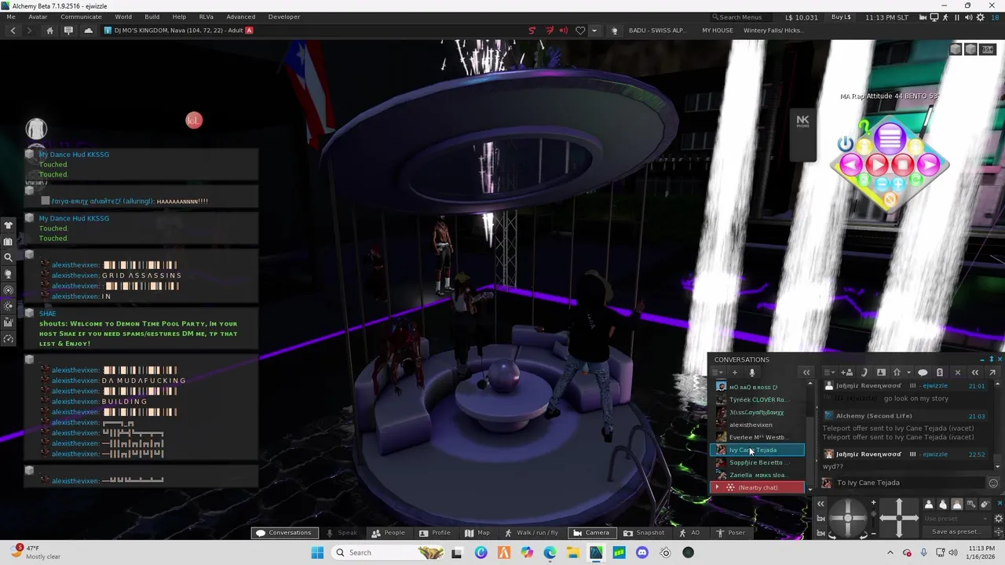Open quick preferences gear in status bar
This screenshot has width=1005, height=565.
tap(980, 16)
